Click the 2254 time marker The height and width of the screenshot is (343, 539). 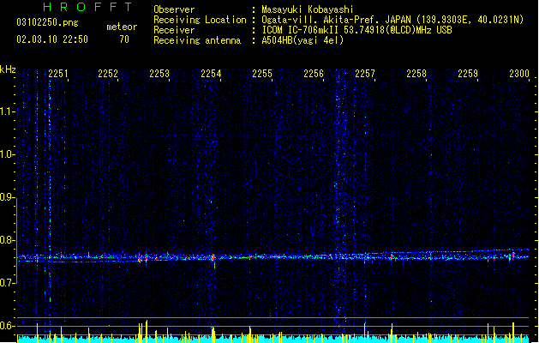pos(211,74)
